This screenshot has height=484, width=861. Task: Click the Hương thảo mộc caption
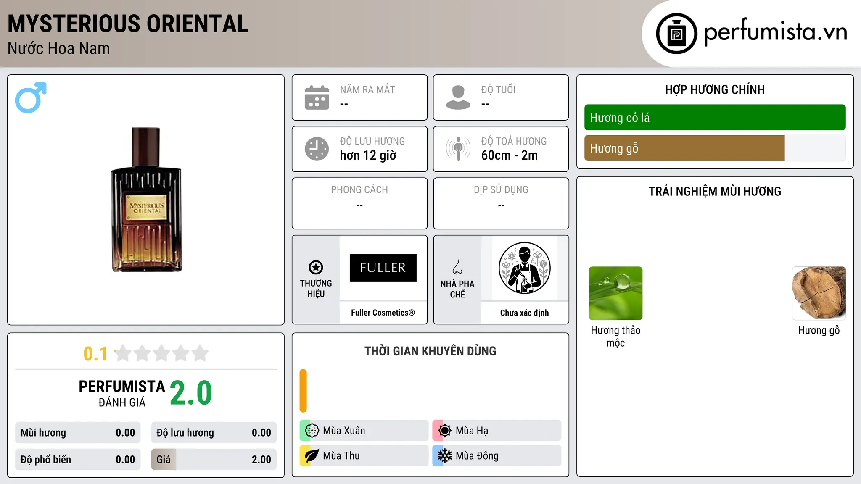pyautogui.click(x=615, y=337)
